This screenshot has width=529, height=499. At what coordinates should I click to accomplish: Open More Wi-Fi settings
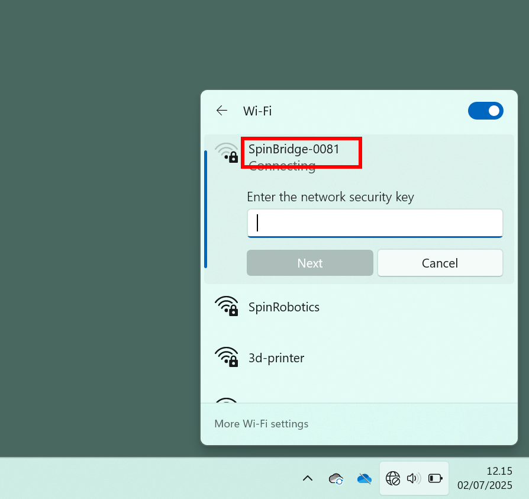point(261,424)
